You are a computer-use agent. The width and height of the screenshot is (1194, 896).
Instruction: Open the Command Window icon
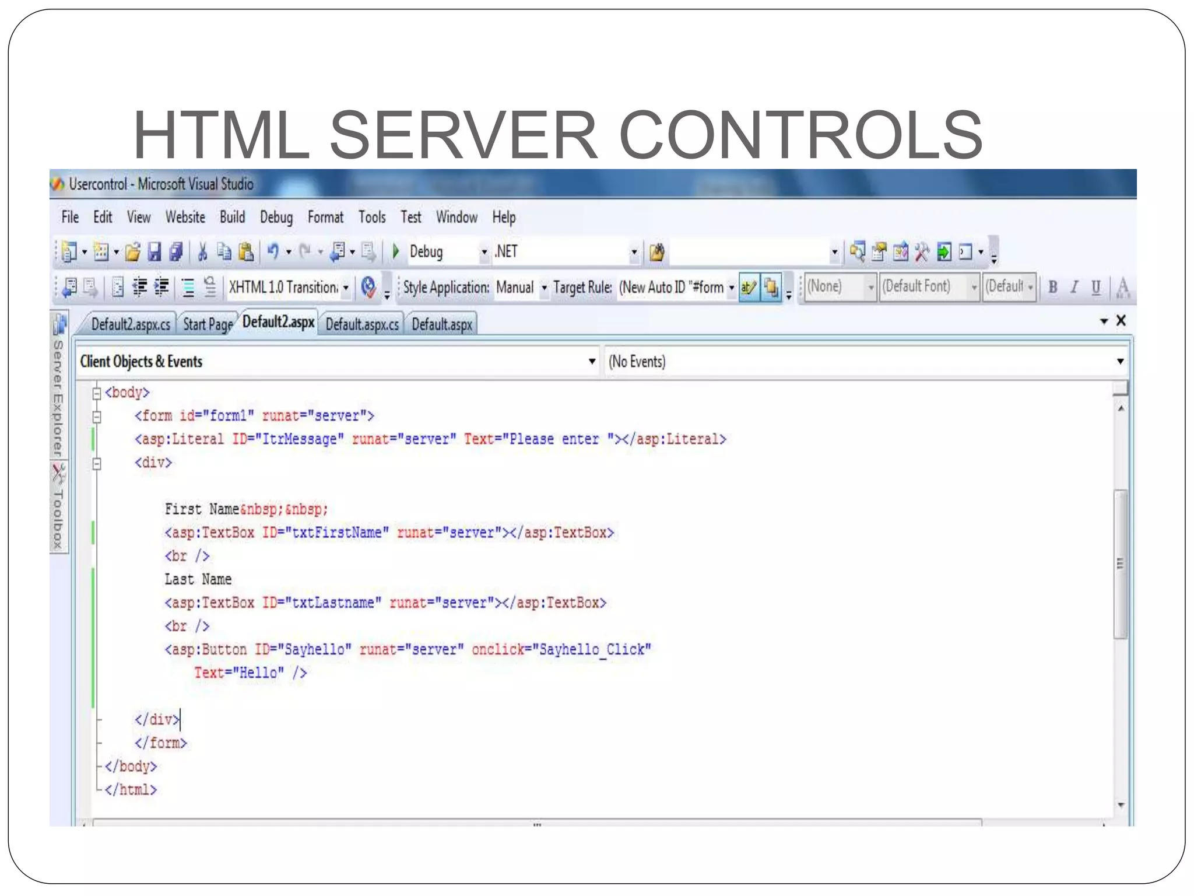[966, 252]
